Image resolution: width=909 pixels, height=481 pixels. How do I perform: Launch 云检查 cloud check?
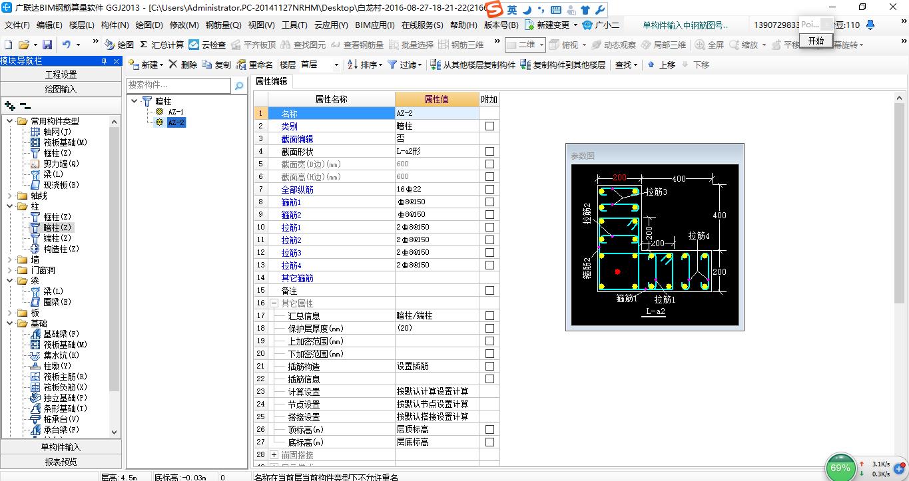[x=207, y=45]
